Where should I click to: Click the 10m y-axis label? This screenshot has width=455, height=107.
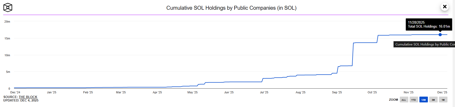[x=7, y=55]
